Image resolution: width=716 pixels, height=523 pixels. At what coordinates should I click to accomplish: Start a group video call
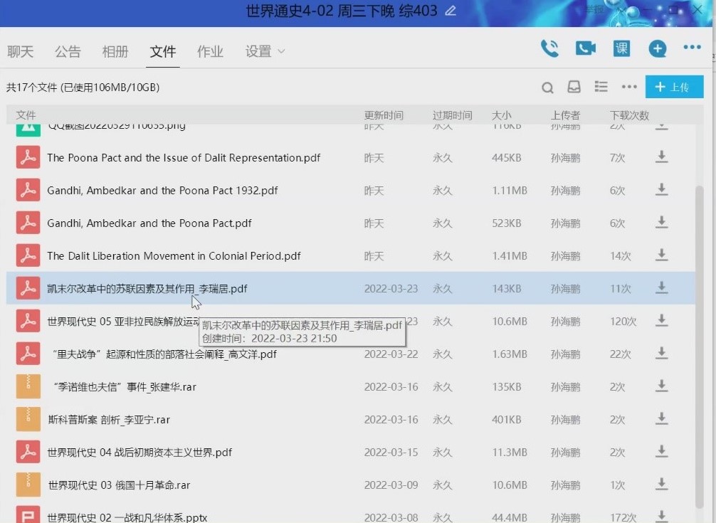coord(585,48)
